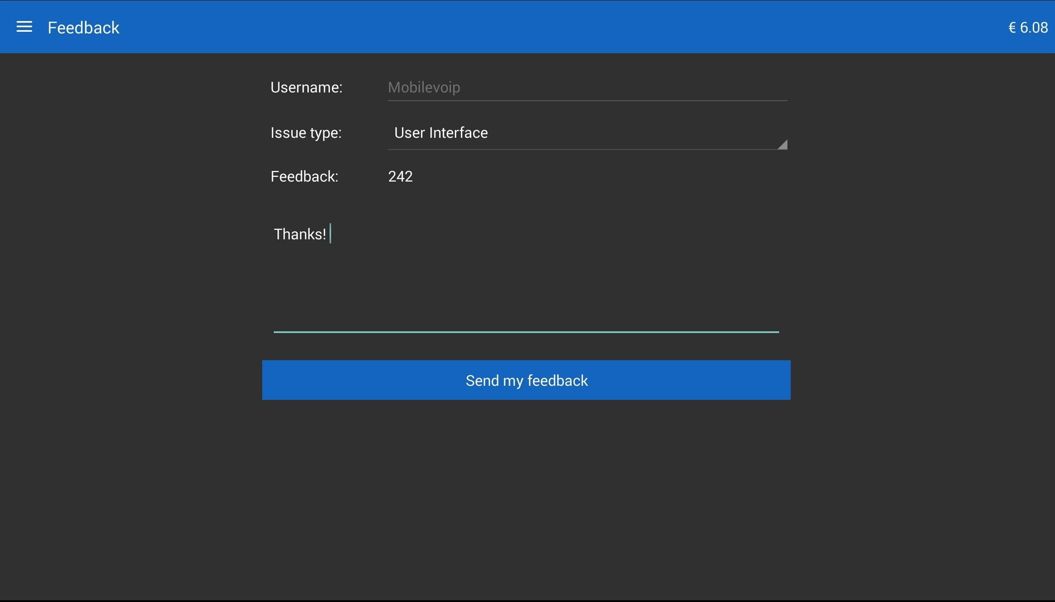Click the euro symbol in the header
1055x602 pixels.
click(x=1012, y=28)
